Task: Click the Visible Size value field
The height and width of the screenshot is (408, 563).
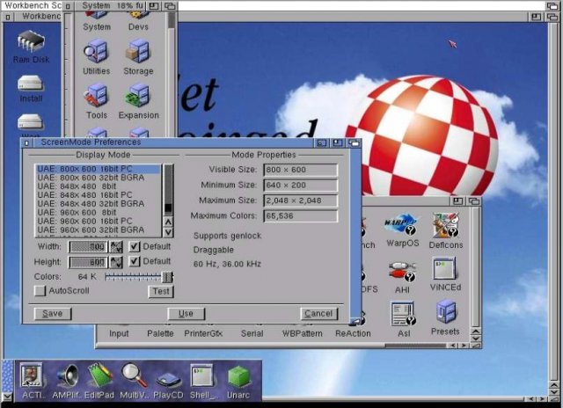Action: pos(301,170)
